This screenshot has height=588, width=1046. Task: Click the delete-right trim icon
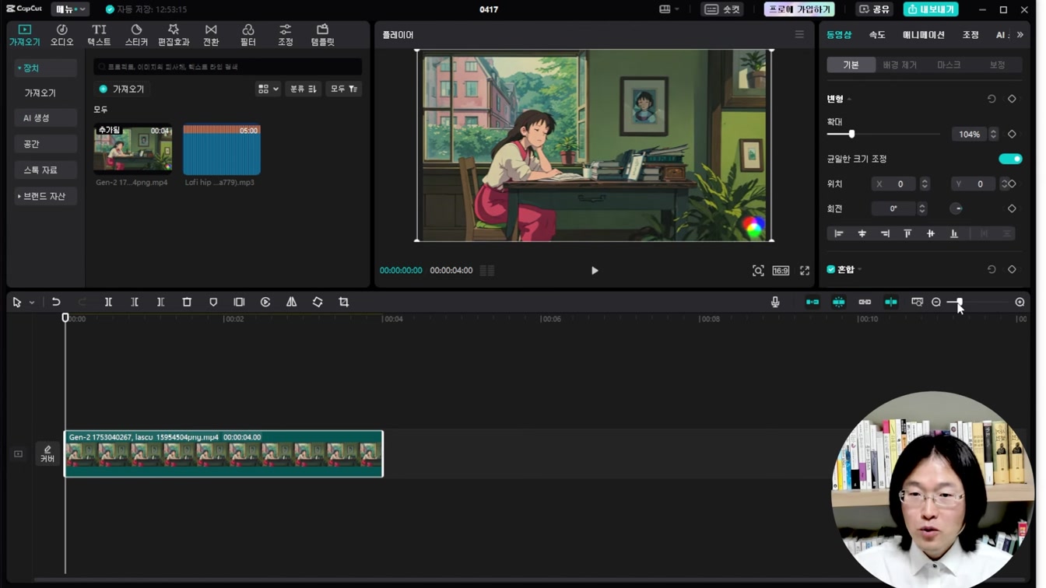160,302
